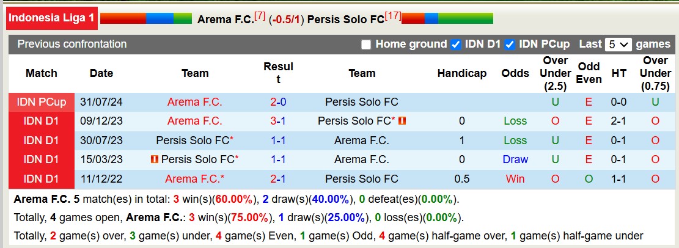Select IDN PCup league cell in first row
This screenshot has width=679, height=248.
pos(42,102)
